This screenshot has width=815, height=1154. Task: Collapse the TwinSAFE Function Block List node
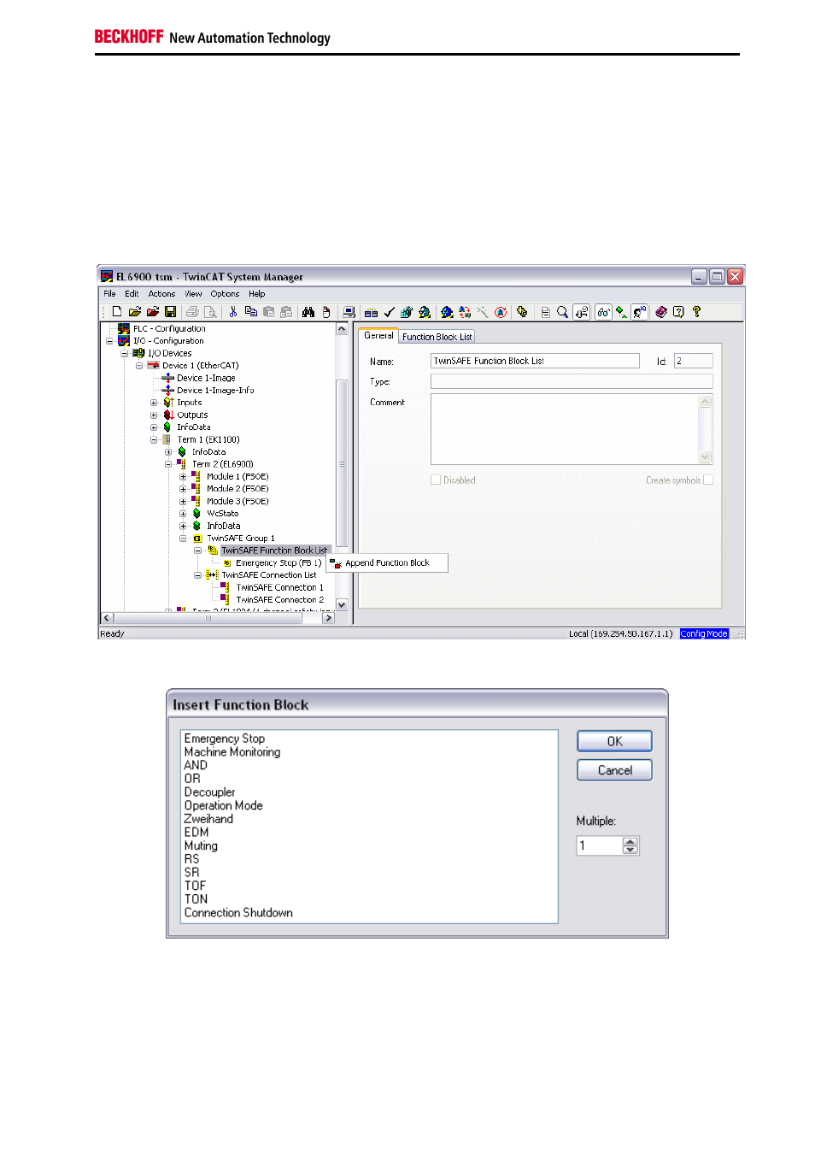coord(197,551)
